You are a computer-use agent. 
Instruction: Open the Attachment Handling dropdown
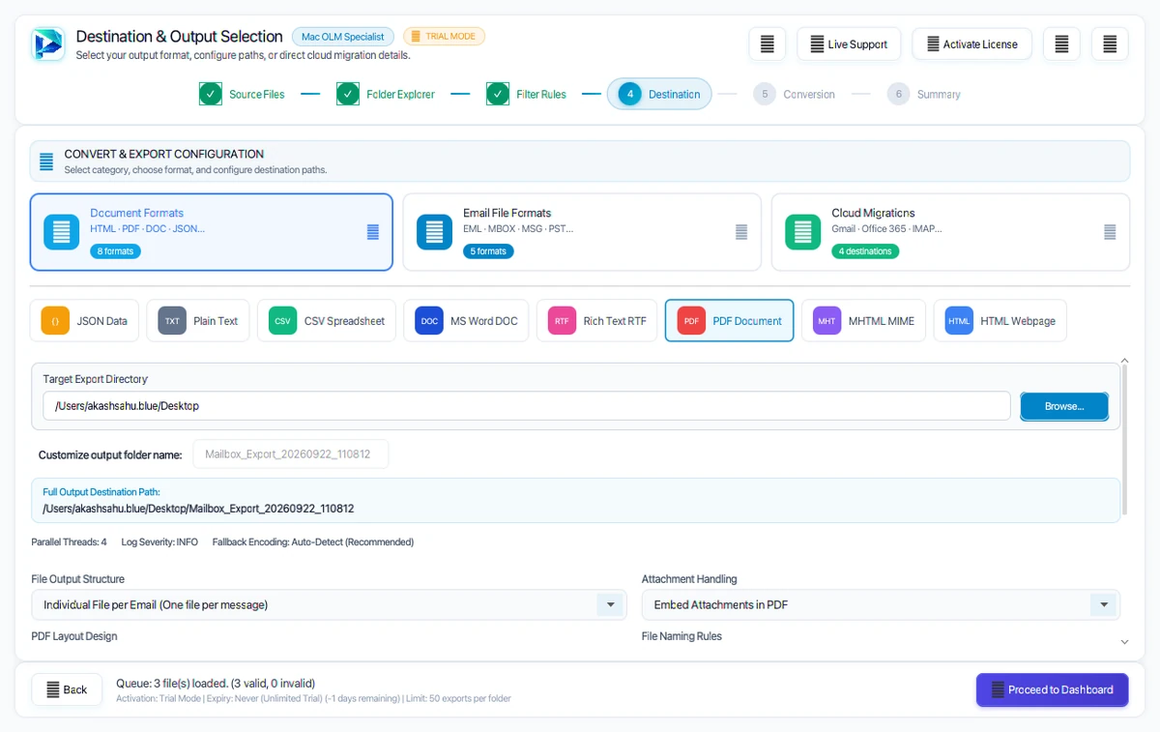point(881,605)
